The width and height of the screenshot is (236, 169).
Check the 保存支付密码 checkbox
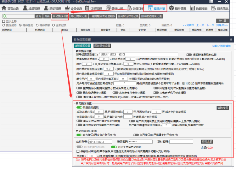point(78,151)
